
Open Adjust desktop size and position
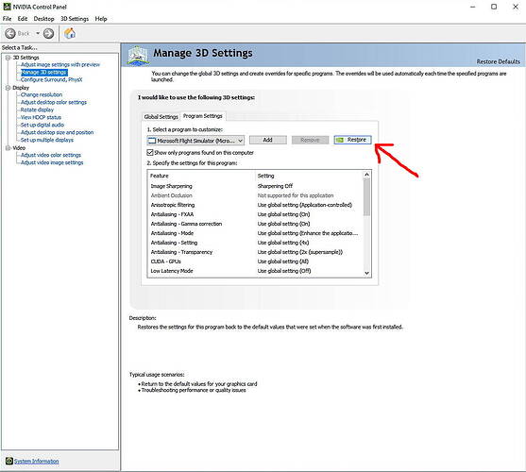tap(57, 132)
